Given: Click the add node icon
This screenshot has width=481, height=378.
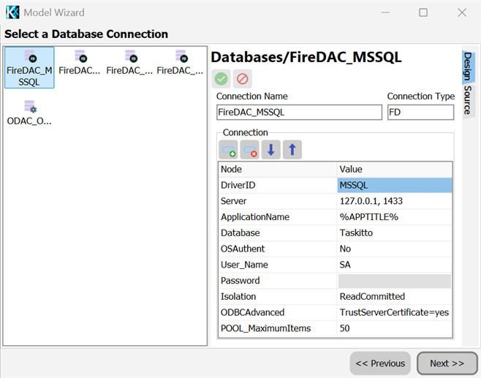Looking at the screenshot, I should [228, 150].
